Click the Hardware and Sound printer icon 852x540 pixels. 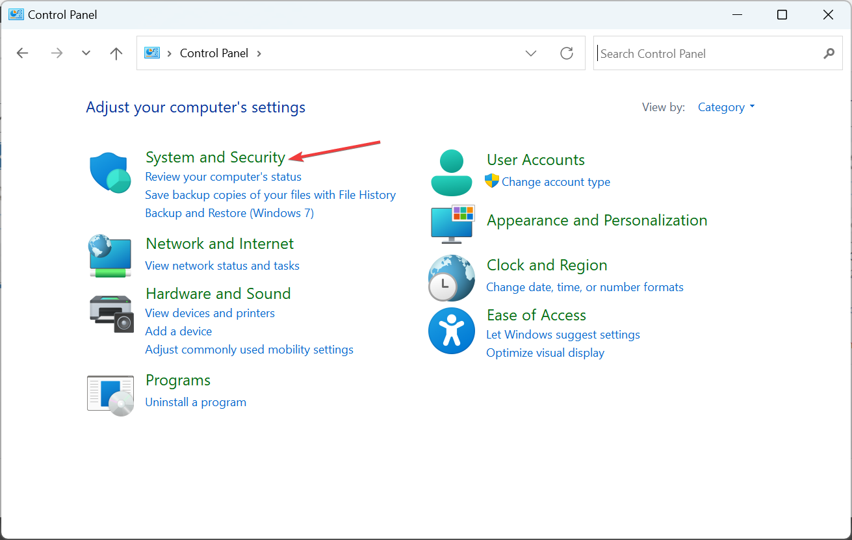click(x=110, y=313)
